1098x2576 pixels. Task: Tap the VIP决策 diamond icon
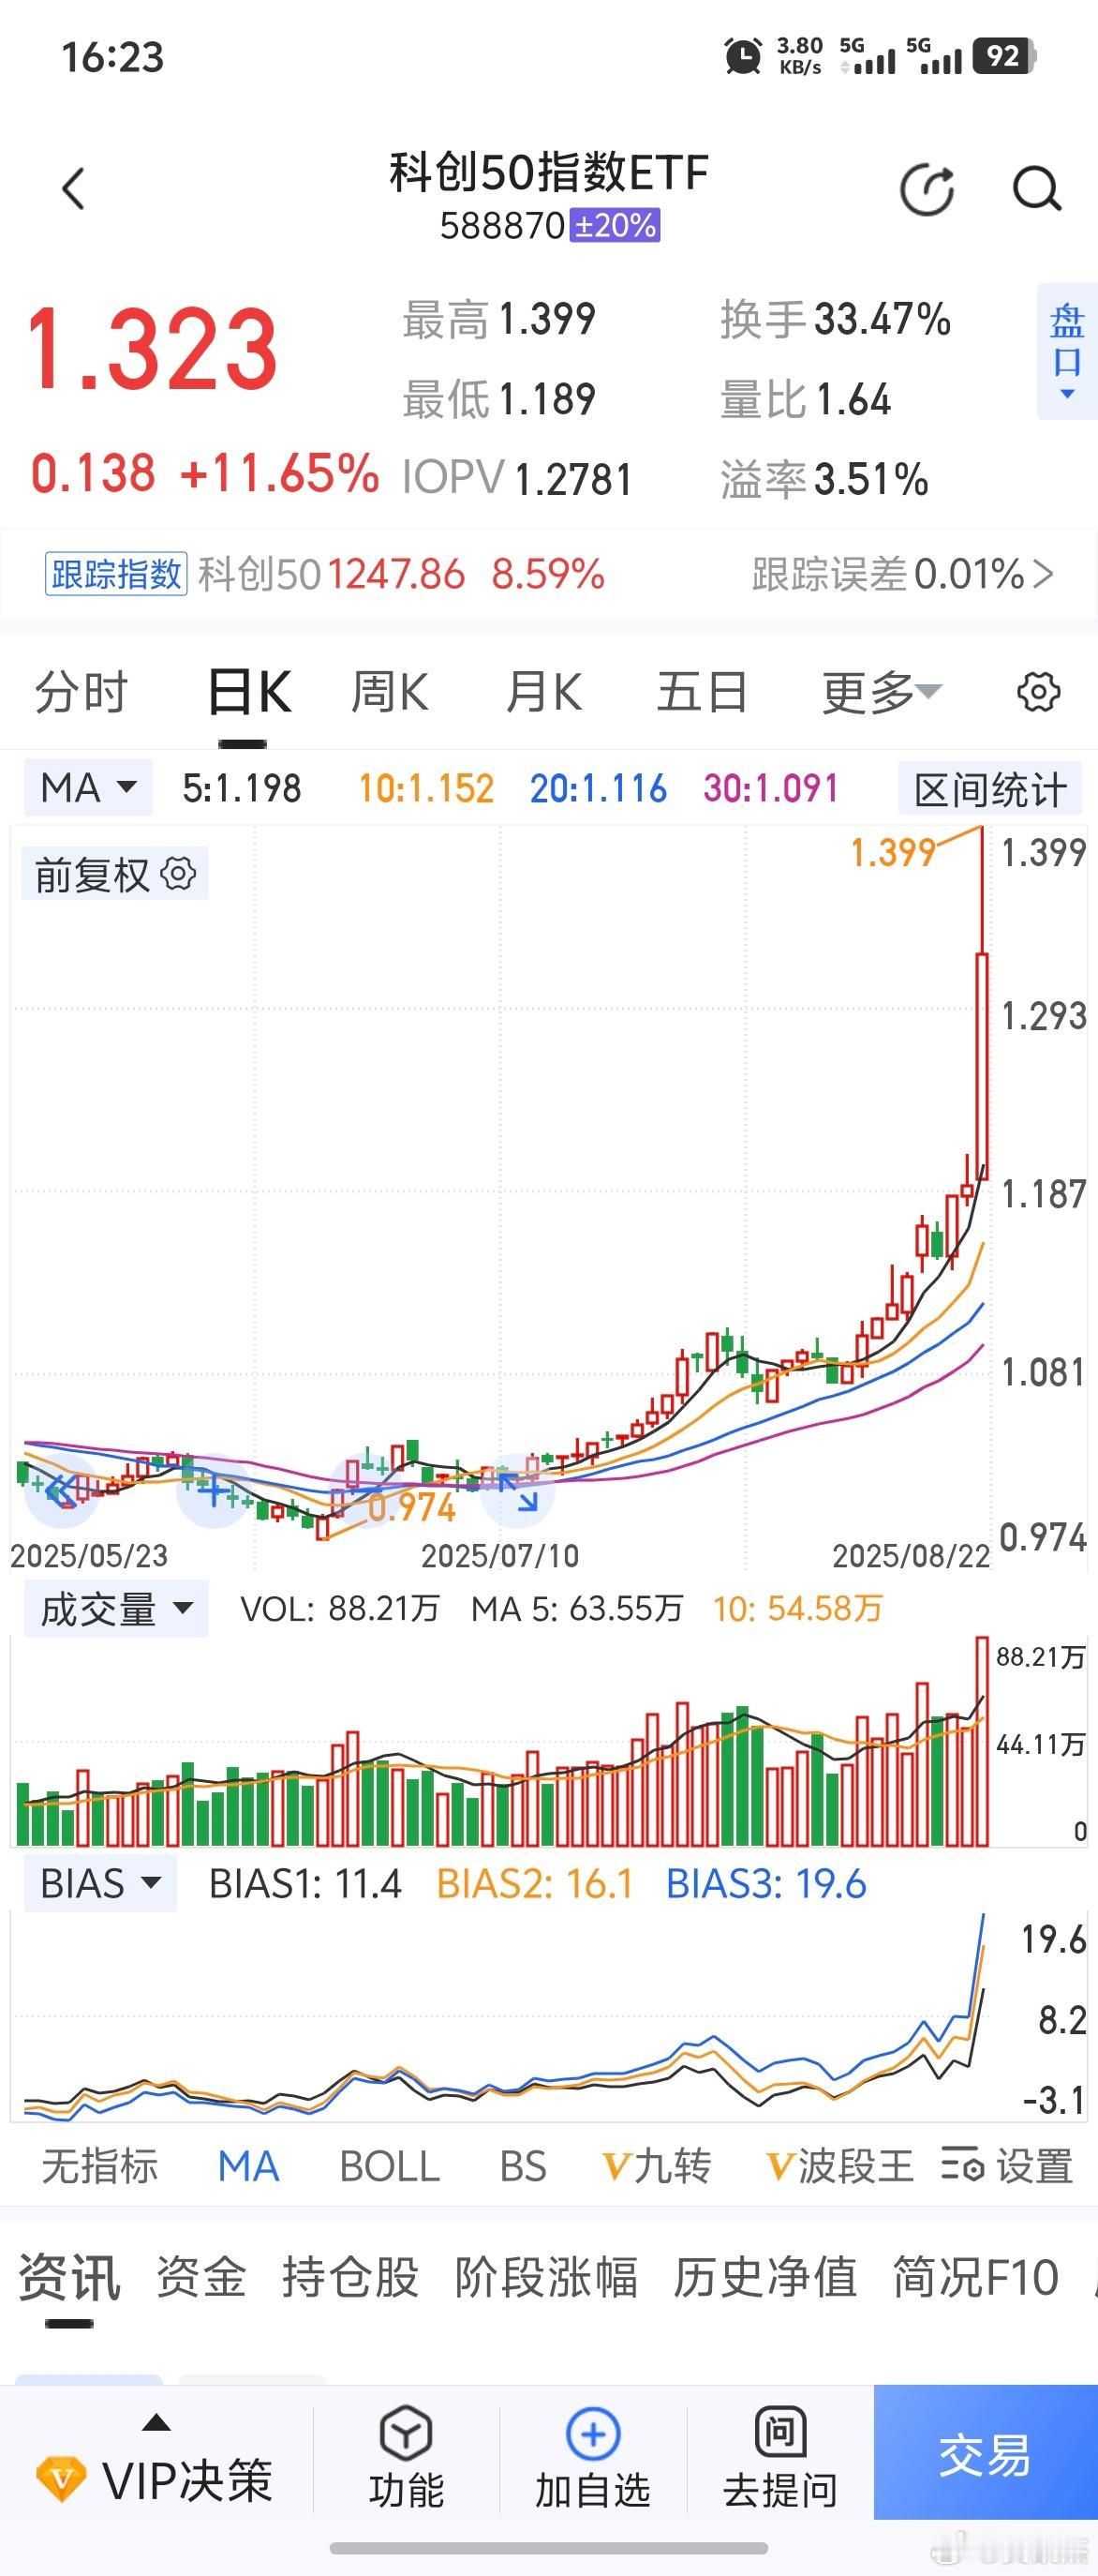[x=61, y=2478]
